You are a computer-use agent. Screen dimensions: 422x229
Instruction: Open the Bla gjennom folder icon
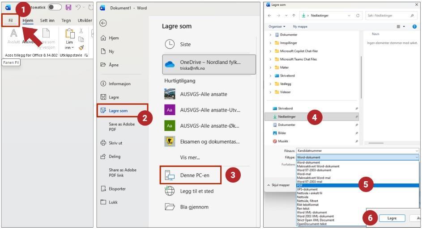pos(170,207)
